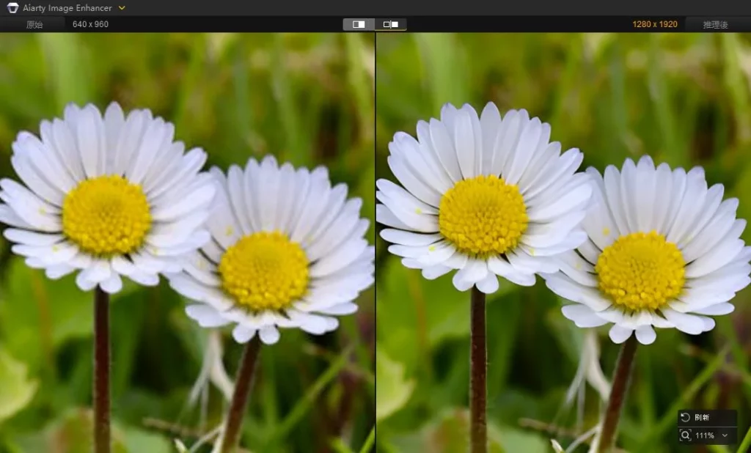Open the dropdown arrow beside the app title

coord(122,8)
